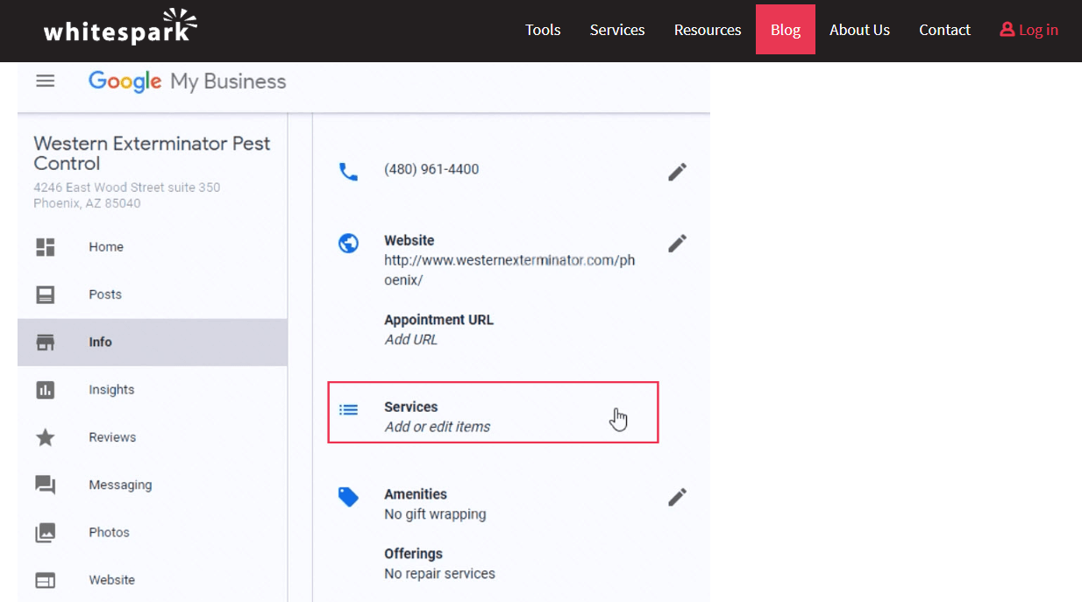Open the Services navigation menu
This screenshot has height=602, width=1082.
tap(617, 30)
